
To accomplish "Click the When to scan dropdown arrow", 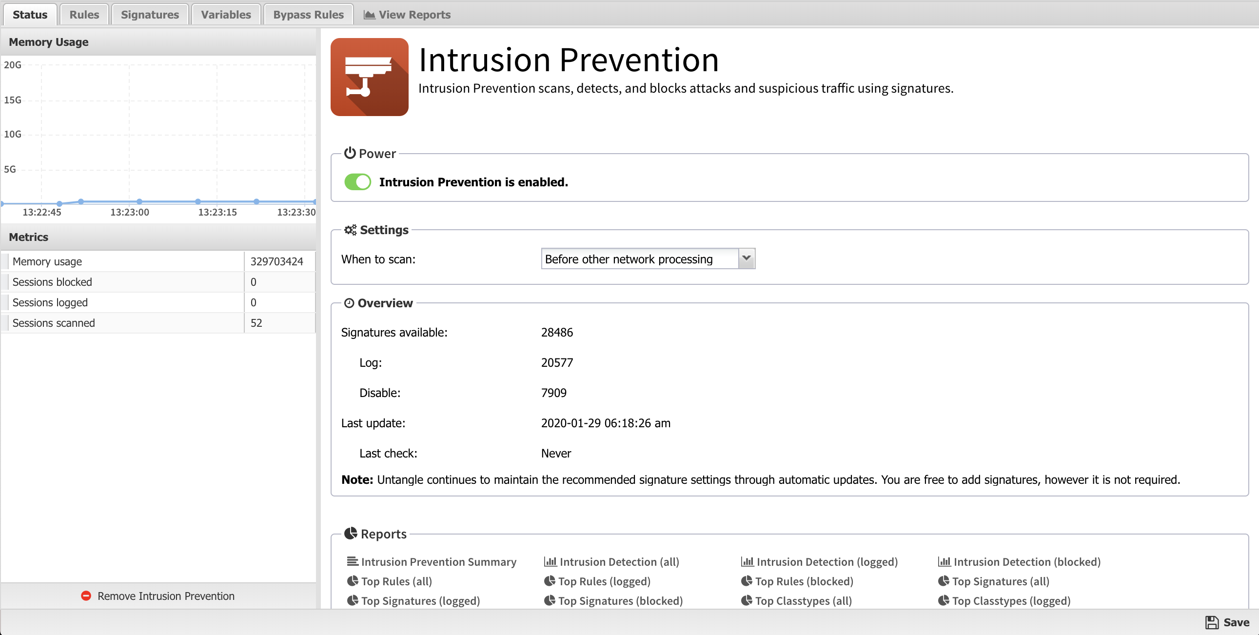I will click(747, 258).
